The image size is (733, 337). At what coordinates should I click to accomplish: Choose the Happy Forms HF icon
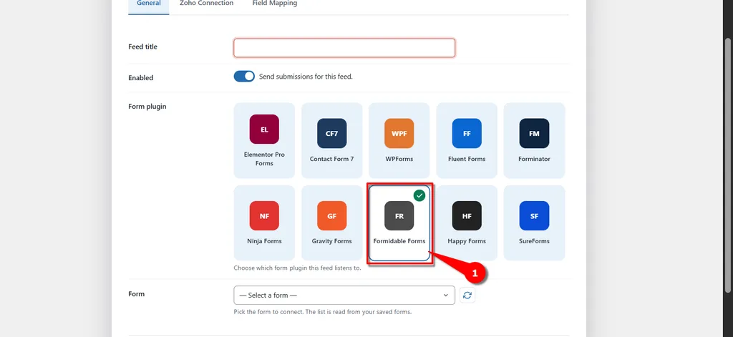(467, 216)
